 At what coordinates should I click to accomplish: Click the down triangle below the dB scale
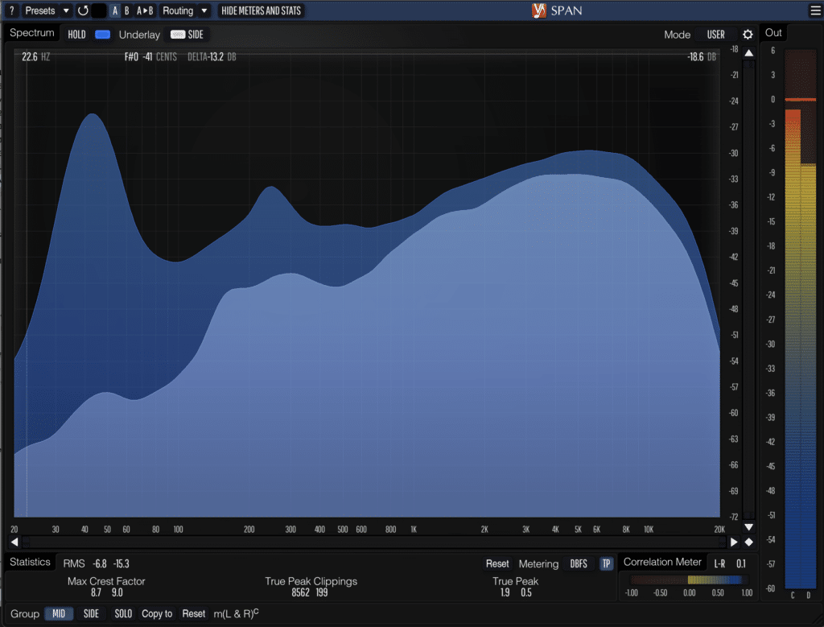coord(749,527)
